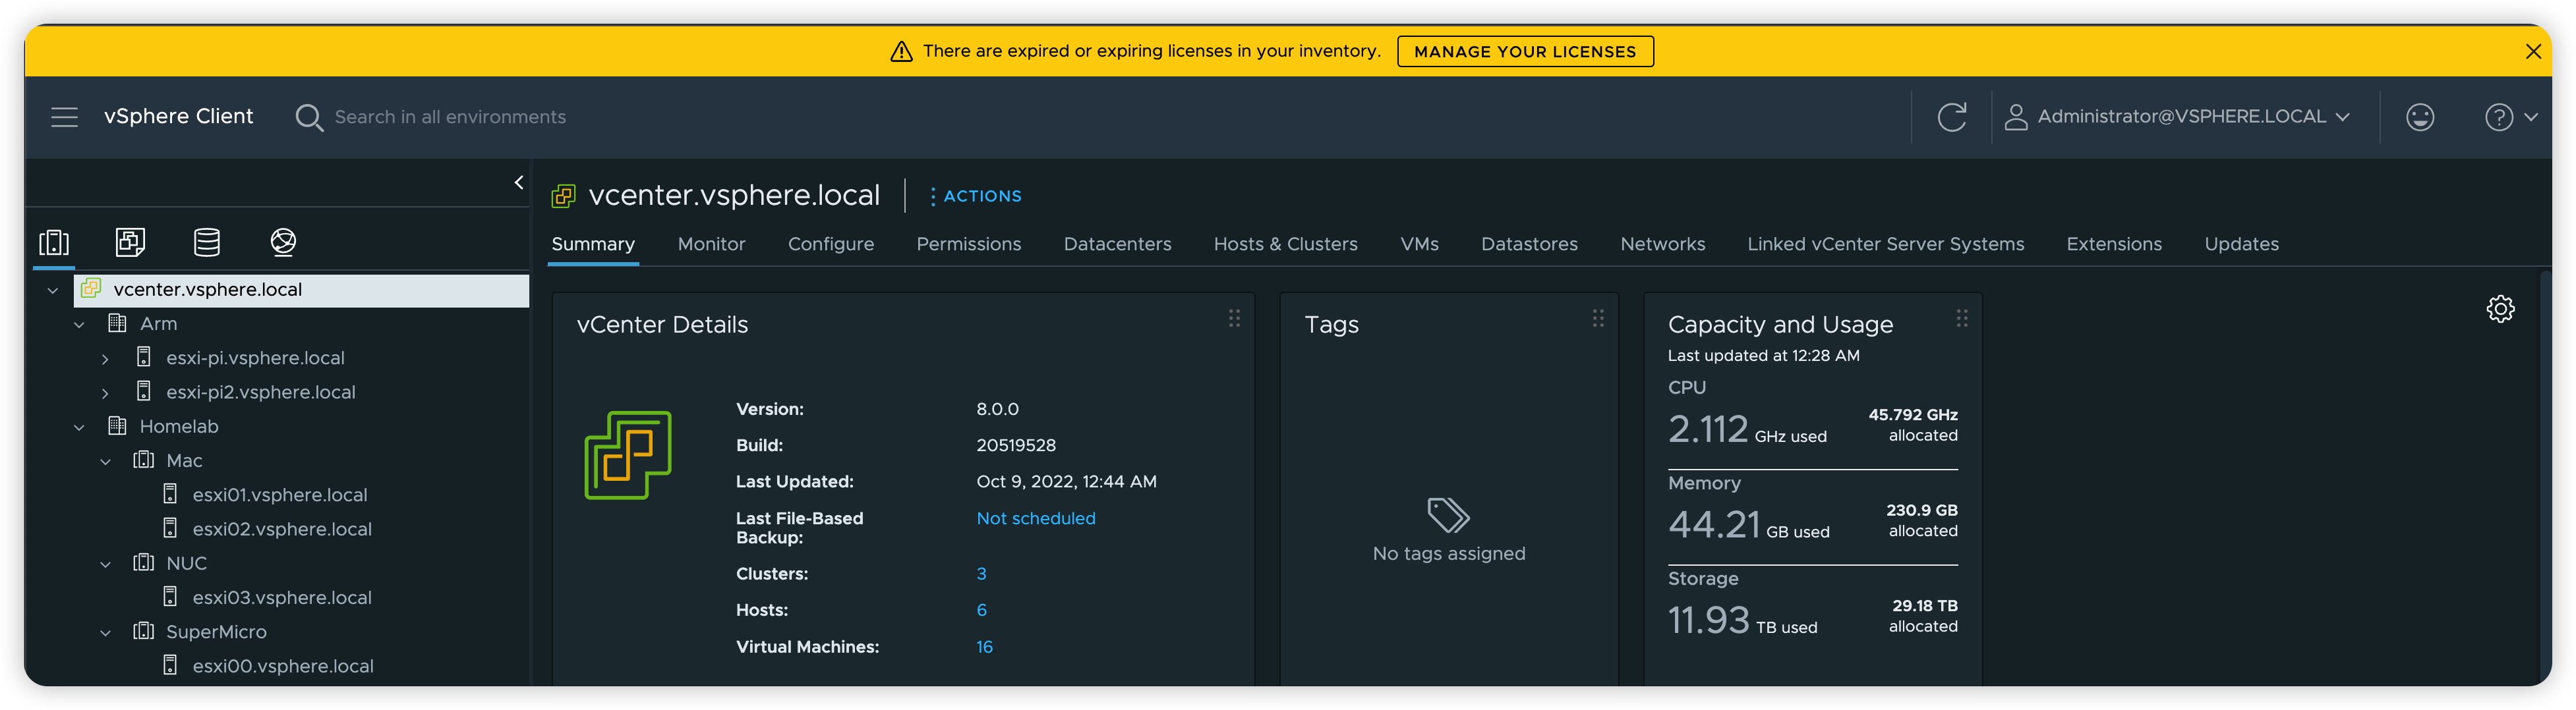Expand the esxi-pi.vsphere.local host node

[105, 358]
